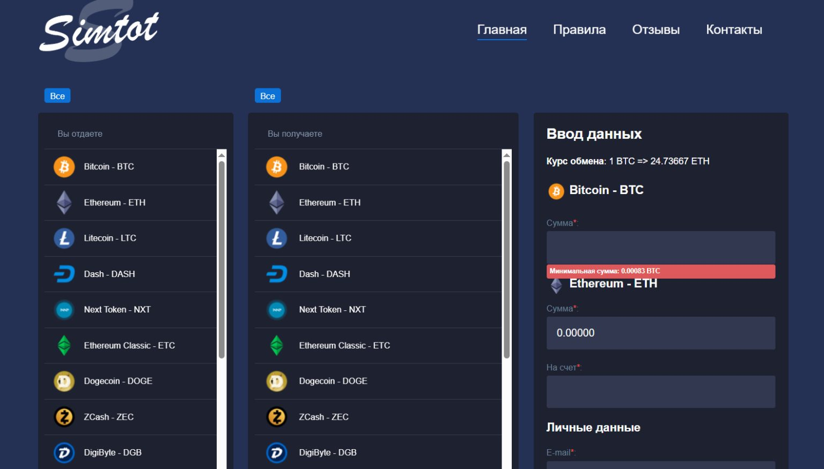Select Bitcoin - BTC in the give list

pos(130,167)
